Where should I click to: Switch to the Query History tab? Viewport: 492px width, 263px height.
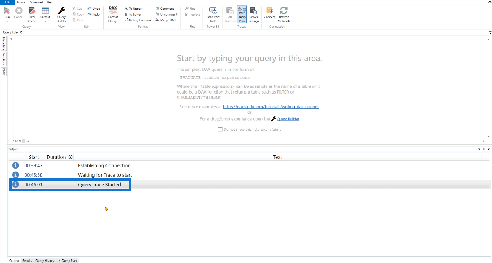[45, 260]
